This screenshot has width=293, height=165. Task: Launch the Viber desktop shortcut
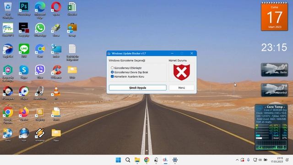coord(40,72)
